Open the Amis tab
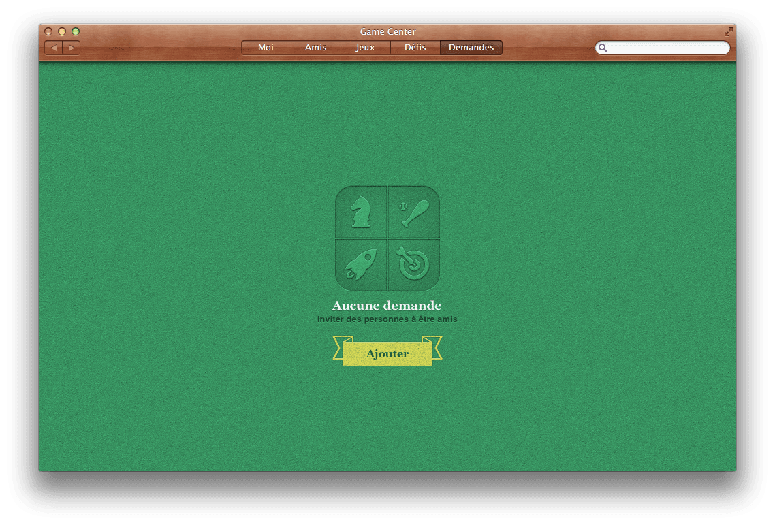Viewport: 775px width, 525px height. 315,48
